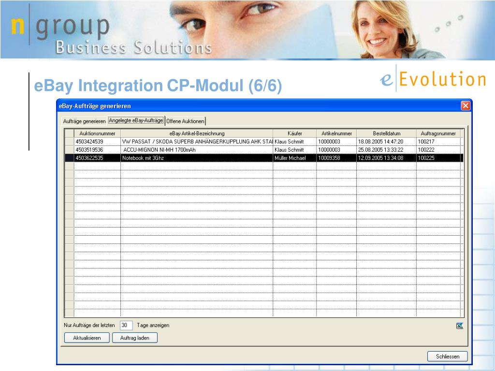Click article number 10000003 in ACCU-MIGNON row
495x371 pixels.
tap(336, 150)
